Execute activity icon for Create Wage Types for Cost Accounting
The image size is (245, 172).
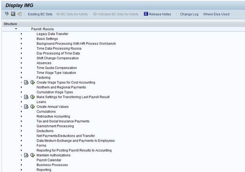coord(32,82)
